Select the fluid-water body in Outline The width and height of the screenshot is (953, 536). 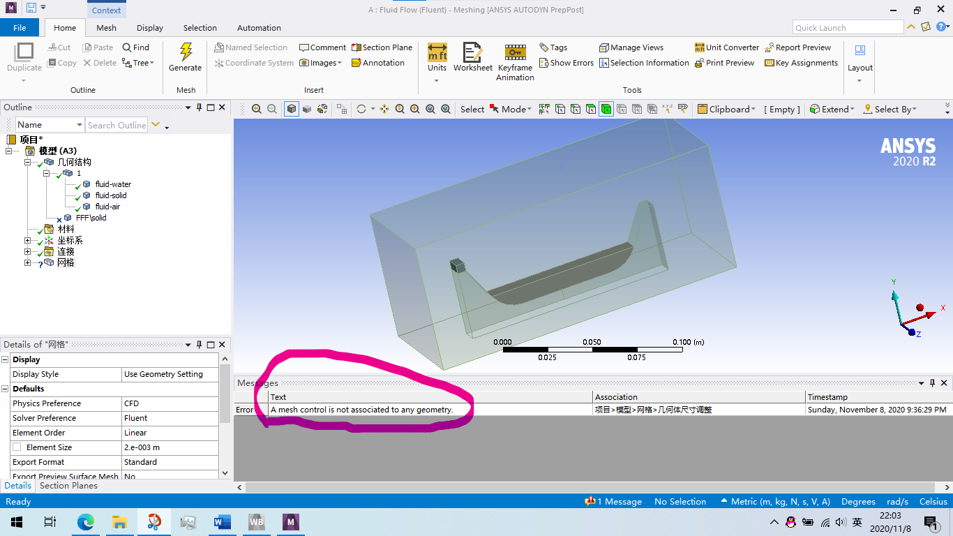(113, 184)
